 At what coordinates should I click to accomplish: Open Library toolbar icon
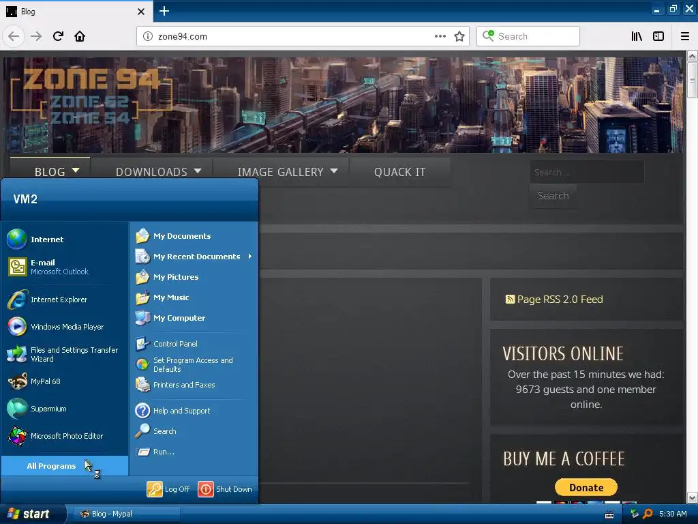tap(637, 36)
